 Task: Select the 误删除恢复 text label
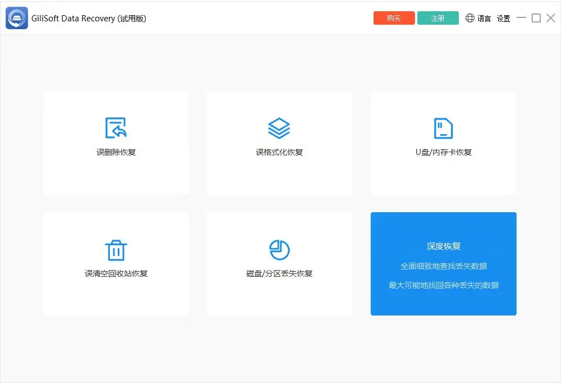point(116,152)
